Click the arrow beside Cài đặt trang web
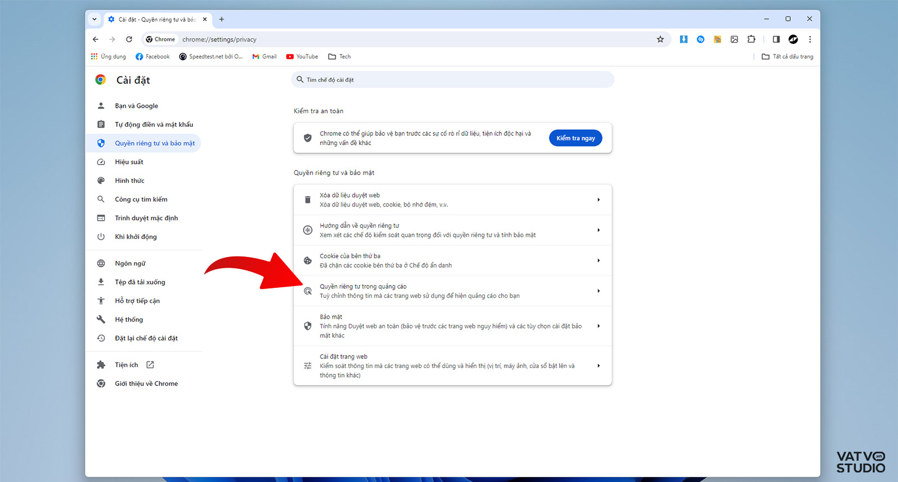Image resolution: width=898 pixels, height=482 pixels. click(x=599, y=366)
